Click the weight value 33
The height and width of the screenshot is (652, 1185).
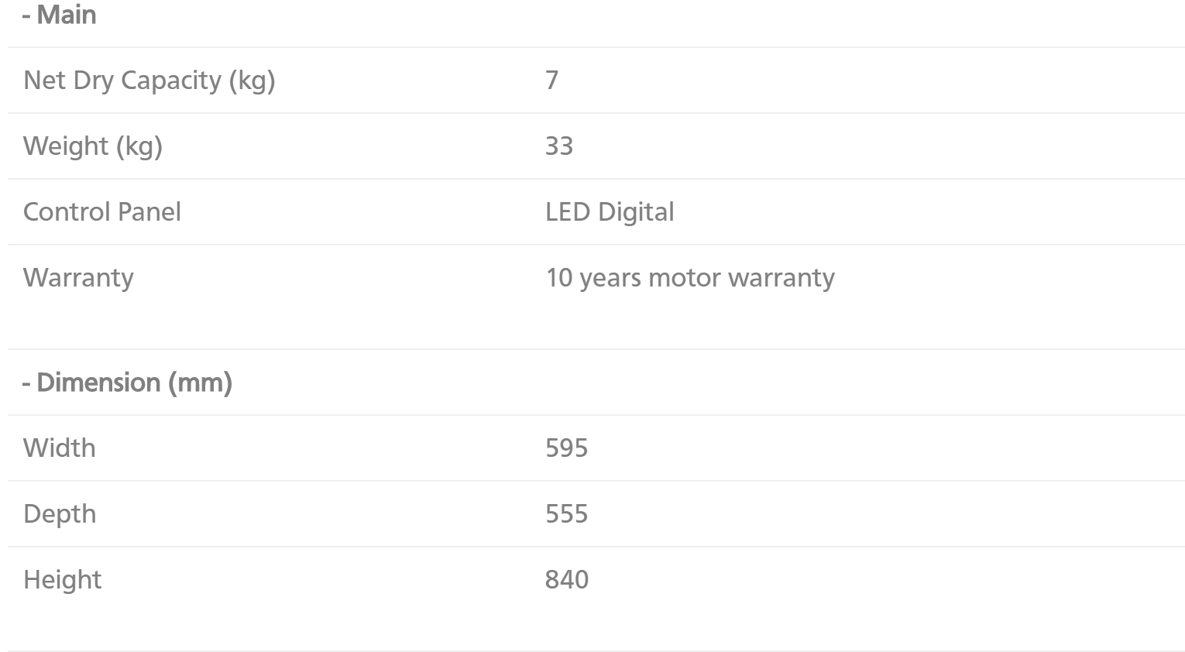pyautogui.click(x=559, y=146)
